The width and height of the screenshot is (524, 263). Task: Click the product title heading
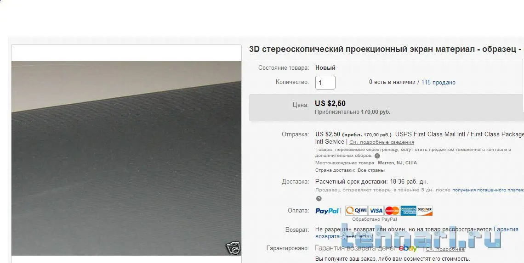click(x=385, y=49)
